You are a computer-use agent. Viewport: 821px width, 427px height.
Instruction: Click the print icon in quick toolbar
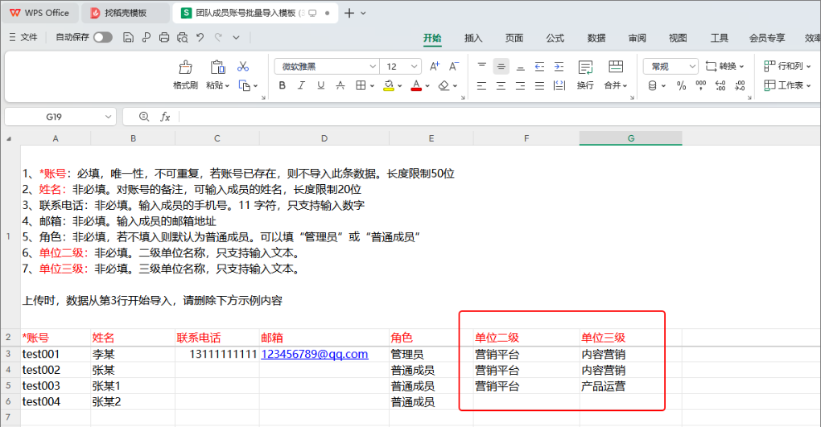pos(164,38)
